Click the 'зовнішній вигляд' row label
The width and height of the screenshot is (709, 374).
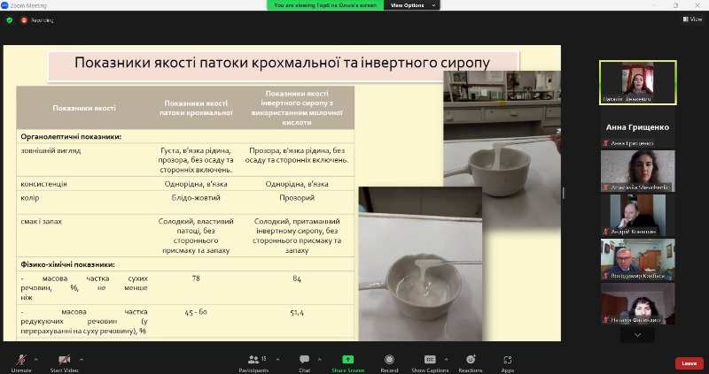click(51, 150)
